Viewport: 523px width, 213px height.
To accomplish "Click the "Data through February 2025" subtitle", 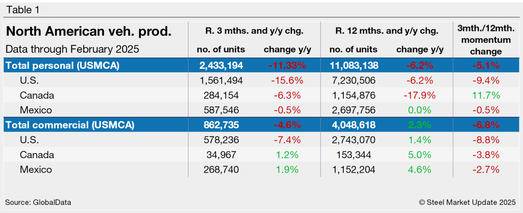I will point(73,50).
